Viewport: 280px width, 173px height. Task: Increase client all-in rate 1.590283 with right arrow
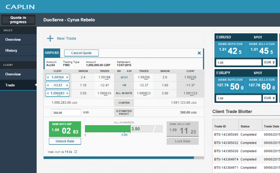coord(67,93)
